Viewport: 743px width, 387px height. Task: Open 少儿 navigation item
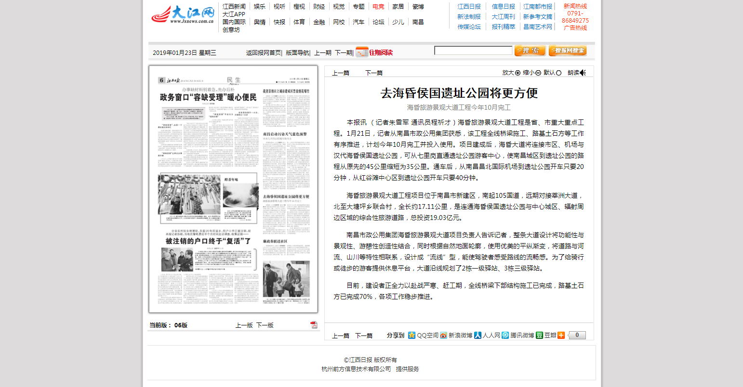click(398, 22)
